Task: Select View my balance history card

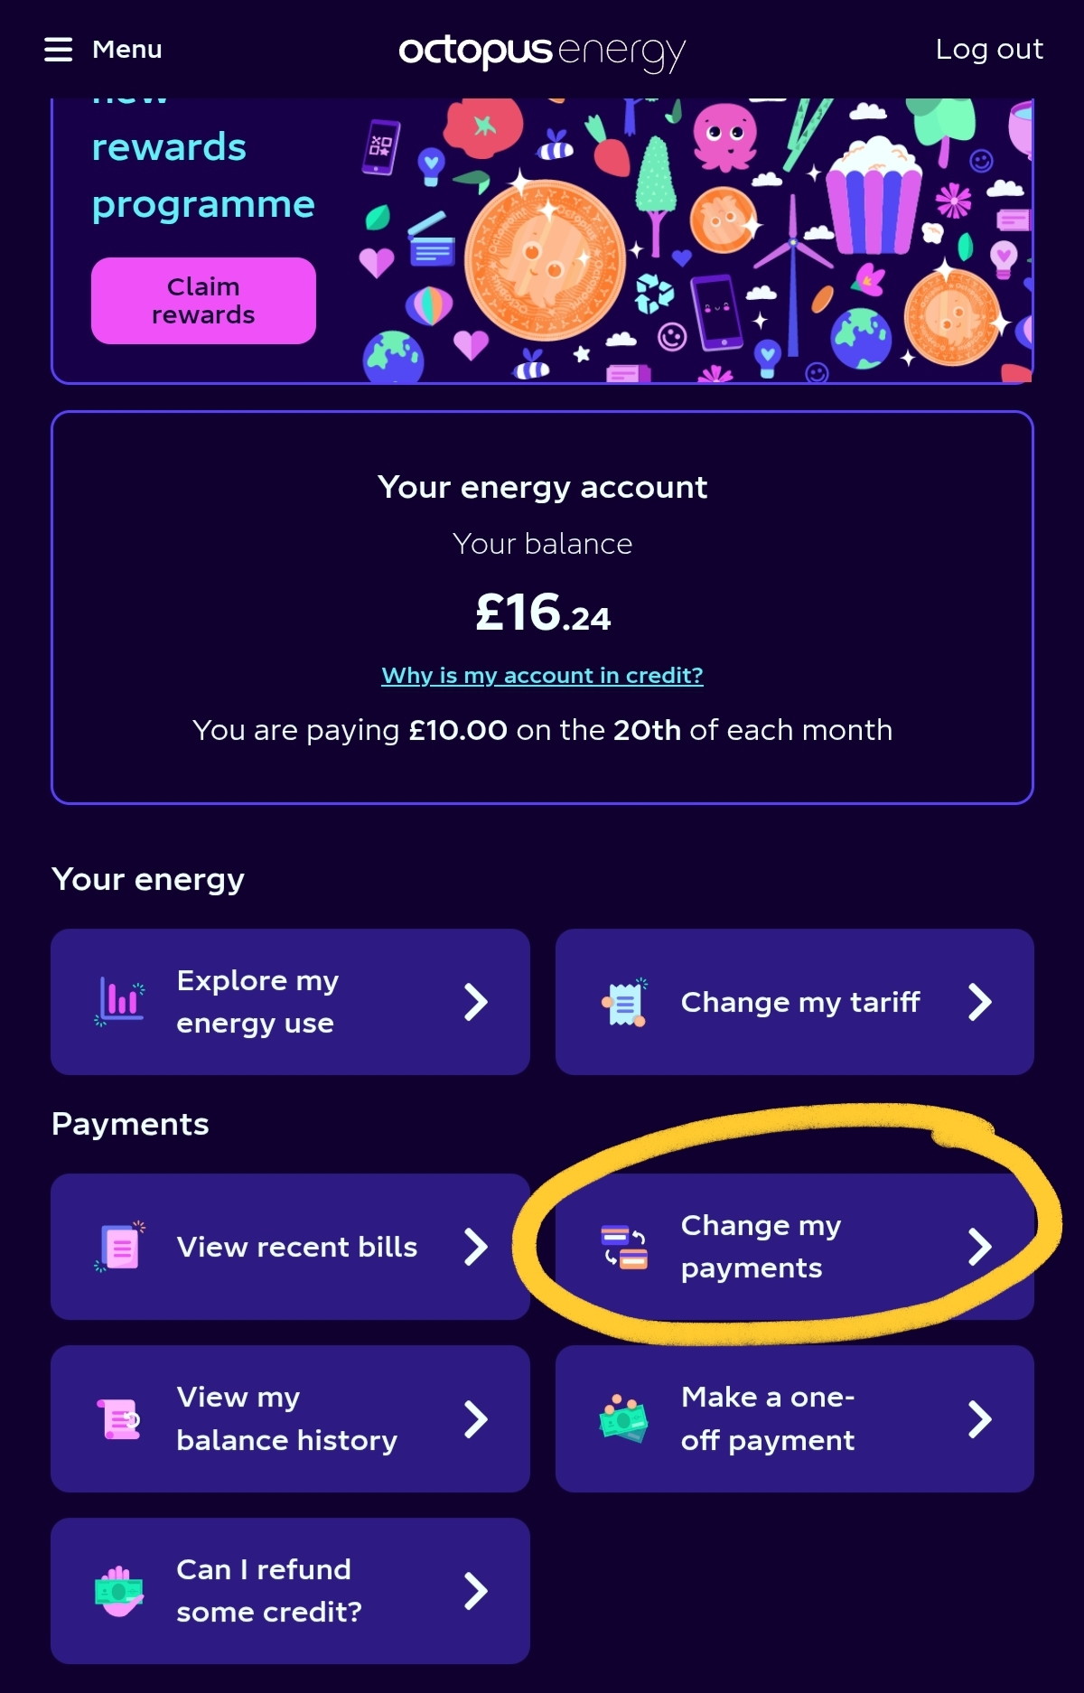Action: click(290, 1418)
